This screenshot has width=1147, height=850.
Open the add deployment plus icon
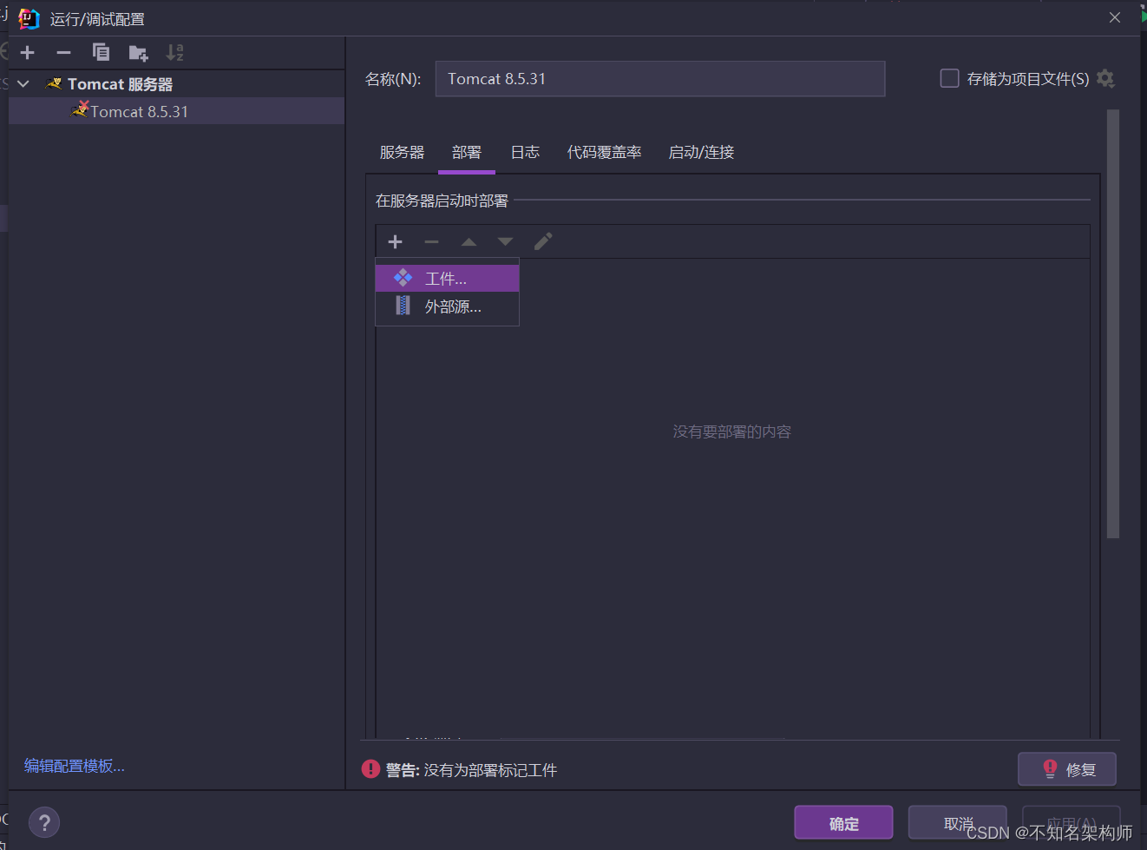(395, 241)
